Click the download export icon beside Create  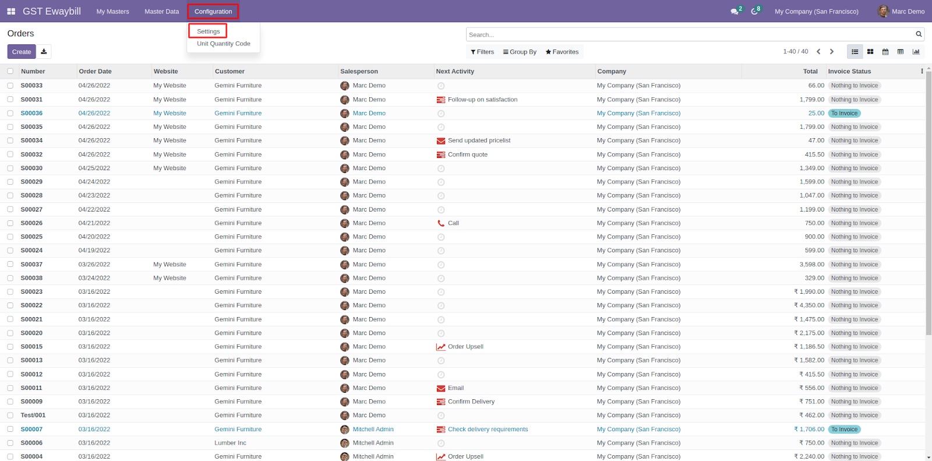[44, 51]
